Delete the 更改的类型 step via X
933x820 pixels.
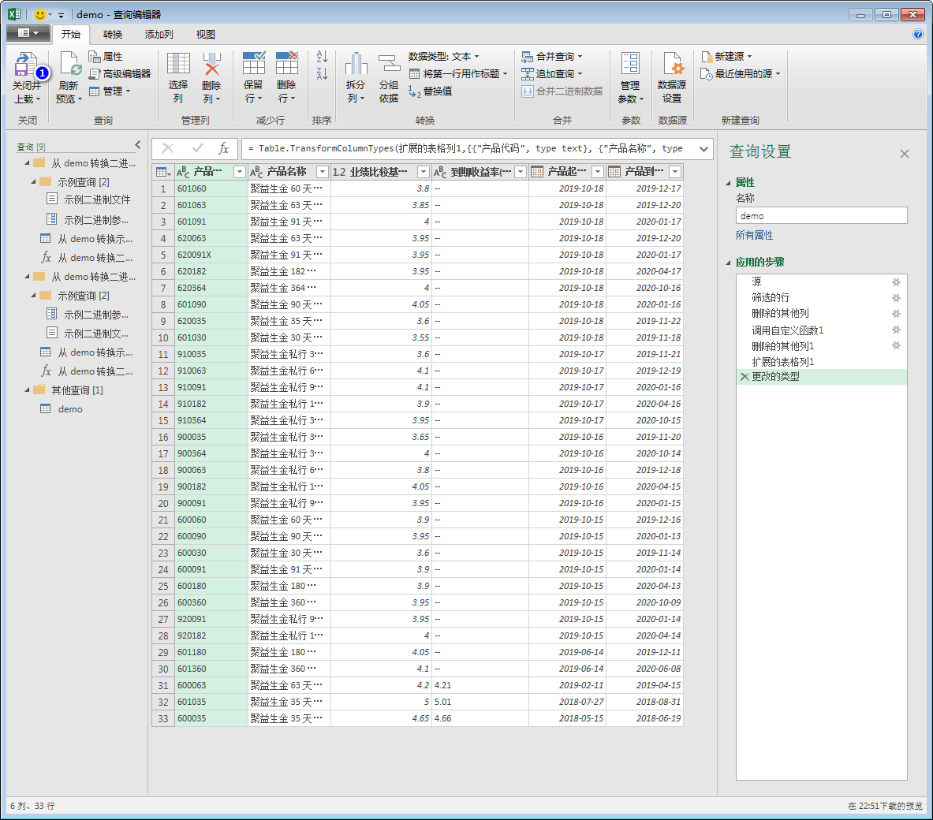(744, 377)
